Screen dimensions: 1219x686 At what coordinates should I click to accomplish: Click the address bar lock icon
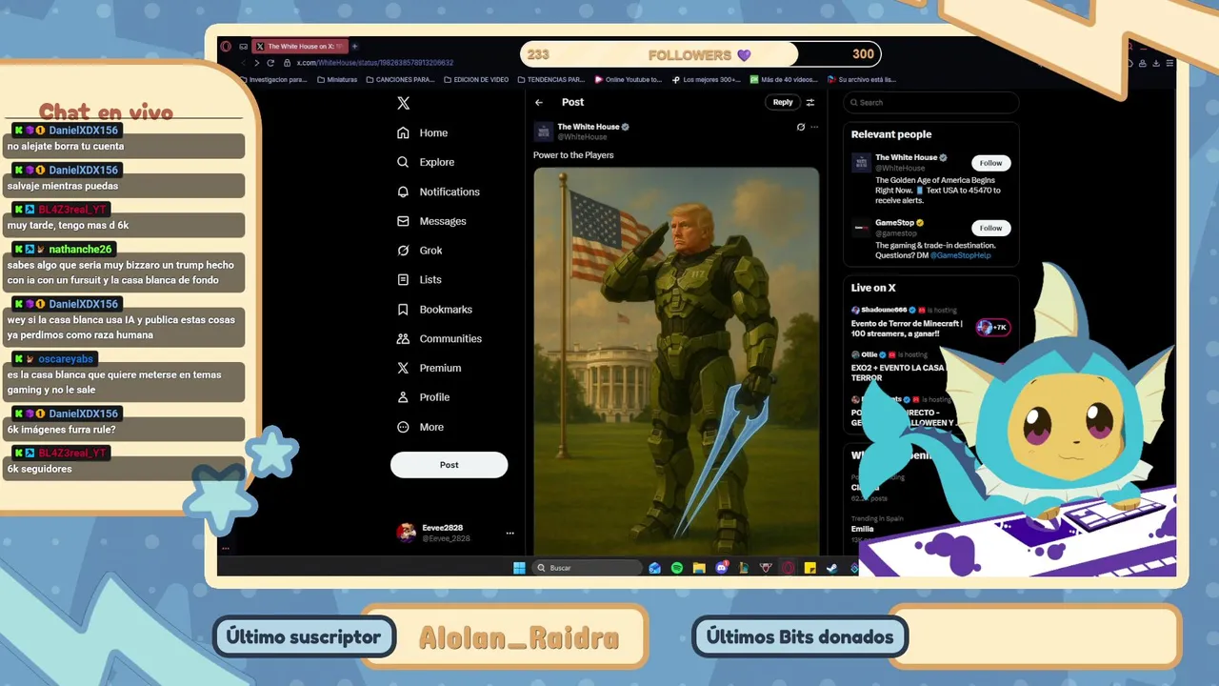click(x=287, y=63)
